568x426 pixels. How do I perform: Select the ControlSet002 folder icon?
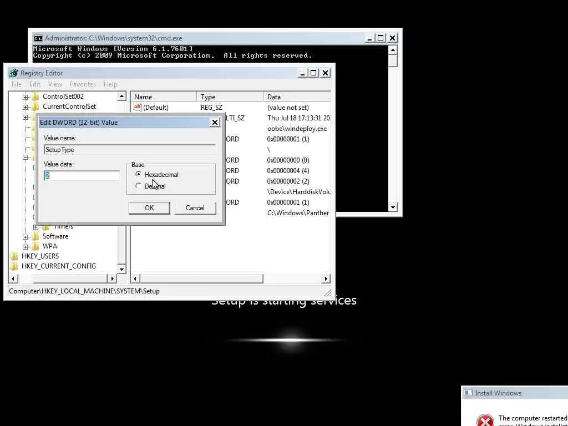(x=35, y=97)
